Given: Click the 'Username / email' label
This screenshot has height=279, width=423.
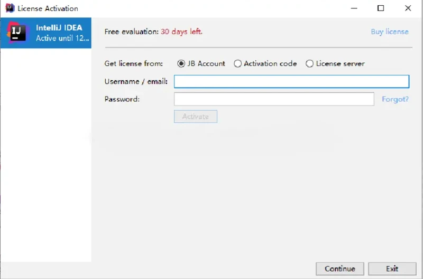Looking at the screenshot, I should pyautogui.click(x=136, y=82).
